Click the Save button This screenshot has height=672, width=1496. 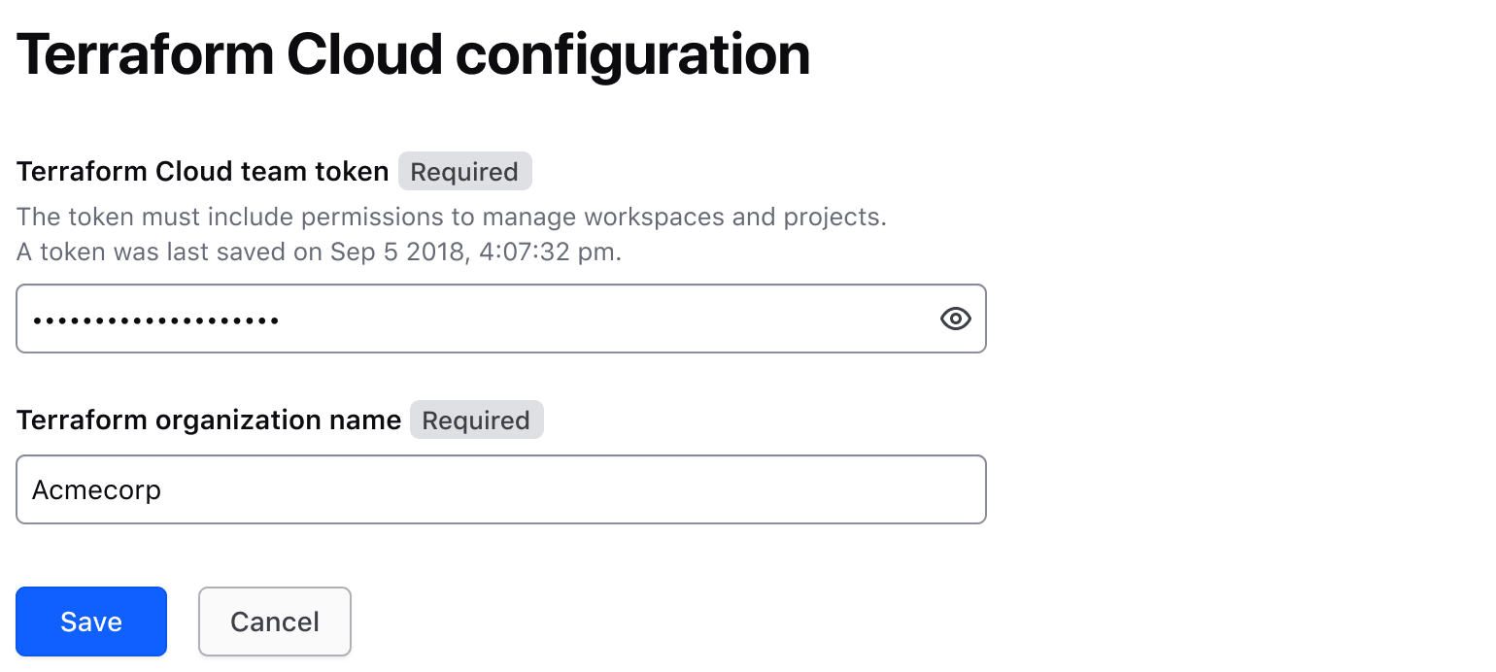(90, 622)
